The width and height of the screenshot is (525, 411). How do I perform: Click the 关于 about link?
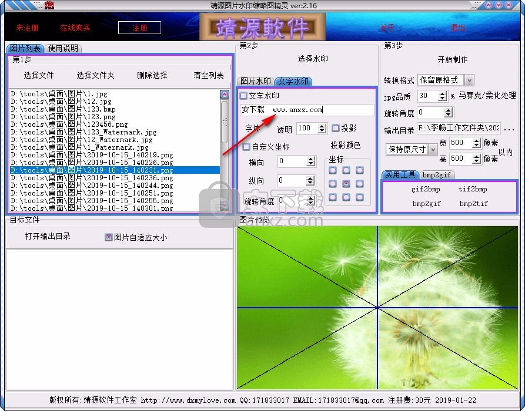(x=387, y=28)
